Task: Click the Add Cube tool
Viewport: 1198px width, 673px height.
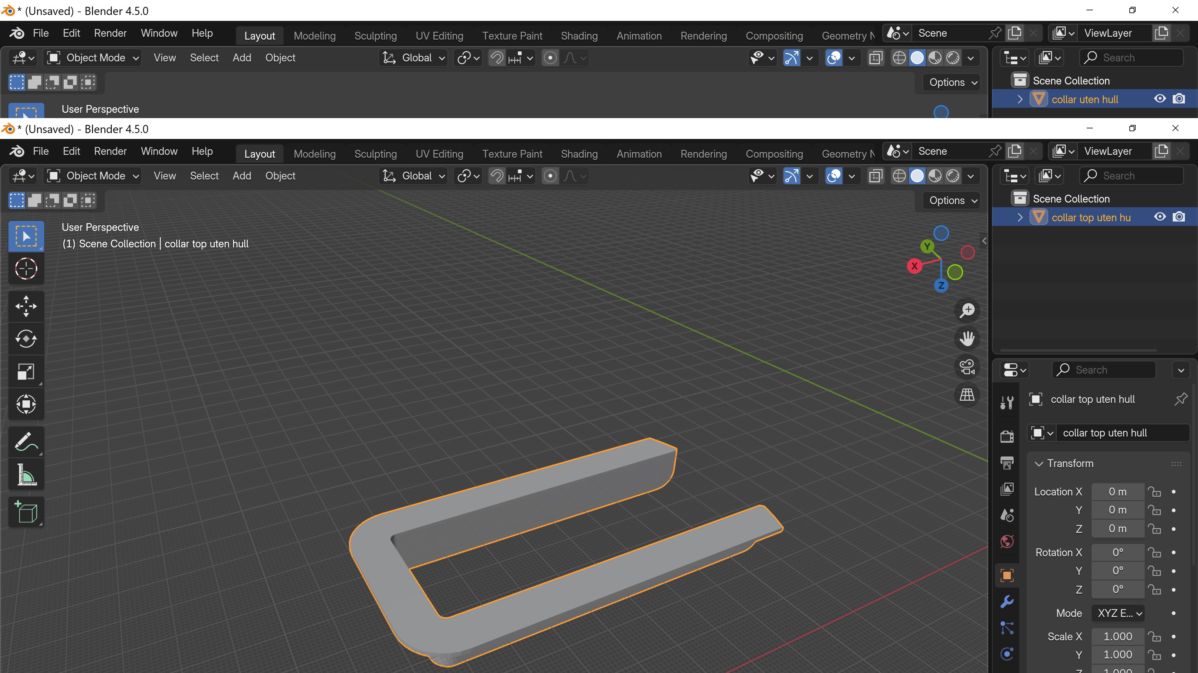Action: (x=26, y=512)
